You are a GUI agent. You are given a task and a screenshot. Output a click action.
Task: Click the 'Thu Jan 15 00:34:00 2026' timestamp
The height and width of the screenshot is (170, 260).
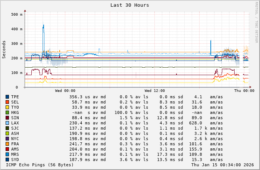[223, 165]
